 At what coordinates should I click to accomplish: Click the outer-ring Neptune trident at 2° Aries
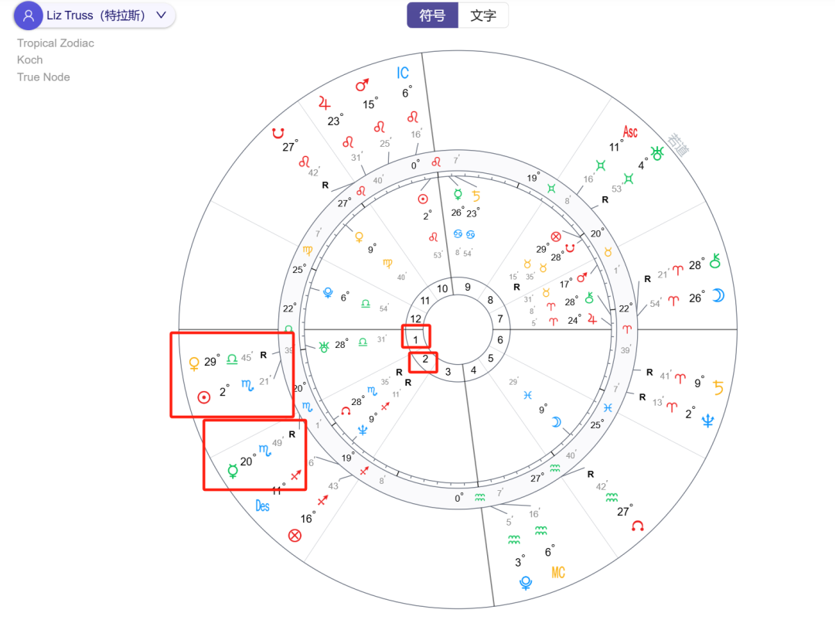pos(707,421)
